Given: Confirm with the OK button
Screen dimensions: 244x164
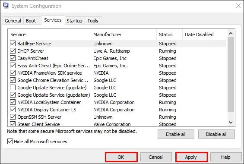Looking at the screenshot, I should click(121, 157).
